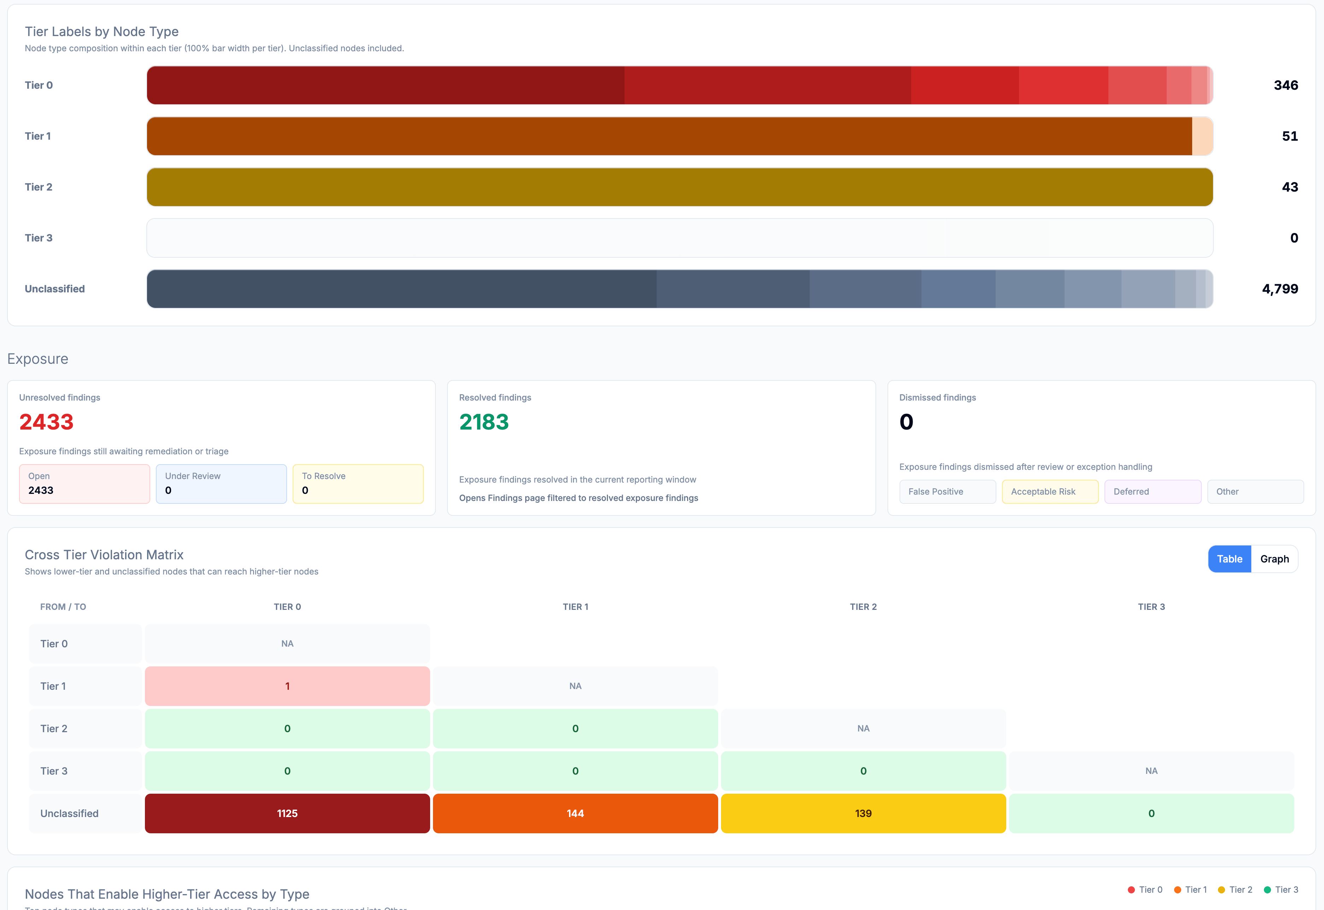Toggle Tier 0 red legend dot

pos(1131,890)
